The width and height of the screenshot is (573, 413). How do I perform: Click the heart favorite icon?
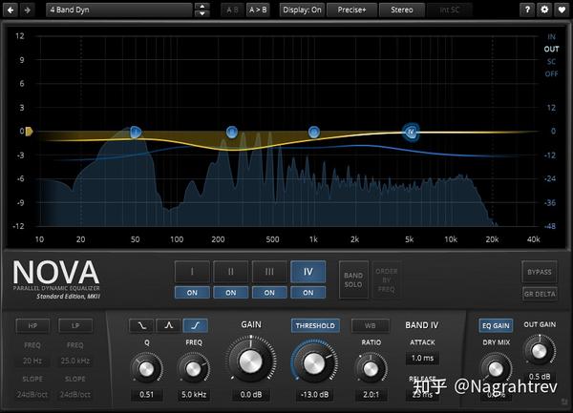562,10
